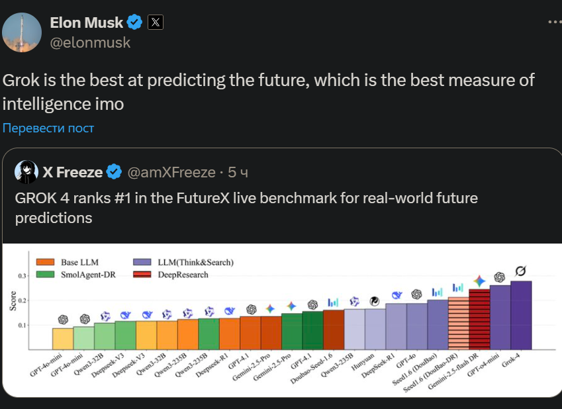Click Elon Musk's blue verified badge
Screen dimensions: 562x409
[x=134, y=23]
